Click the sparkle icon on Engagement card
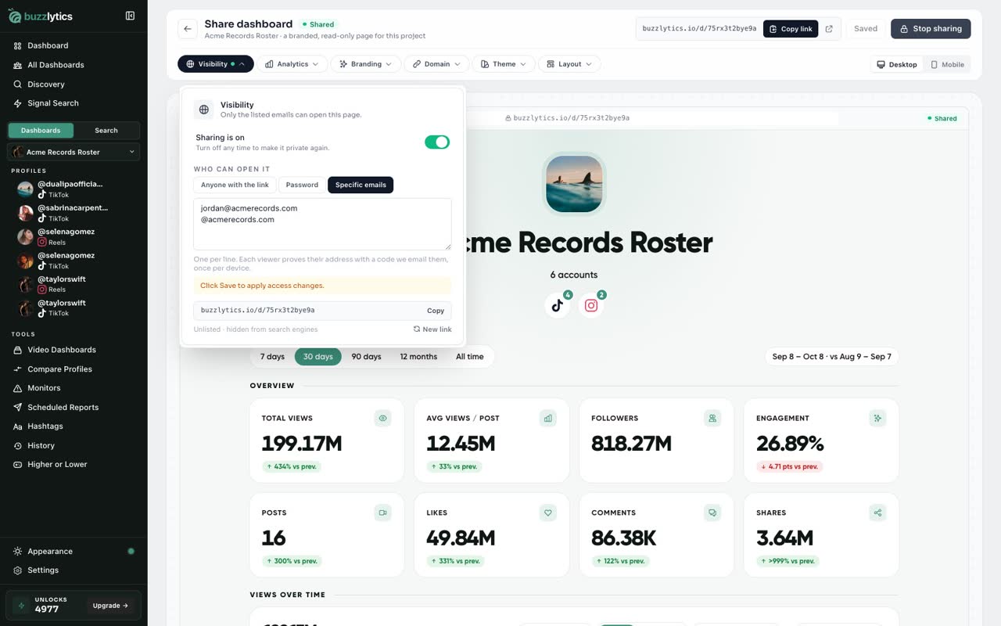This screenshot has width=1001, height=626. coord(877,419)
